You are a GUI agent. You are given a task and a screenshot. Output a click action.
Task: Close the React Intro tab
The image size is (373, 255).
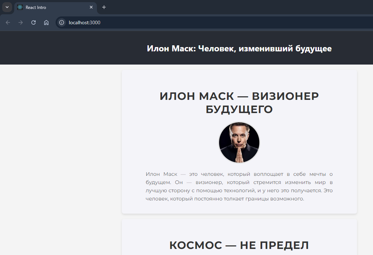click(91, 7)
